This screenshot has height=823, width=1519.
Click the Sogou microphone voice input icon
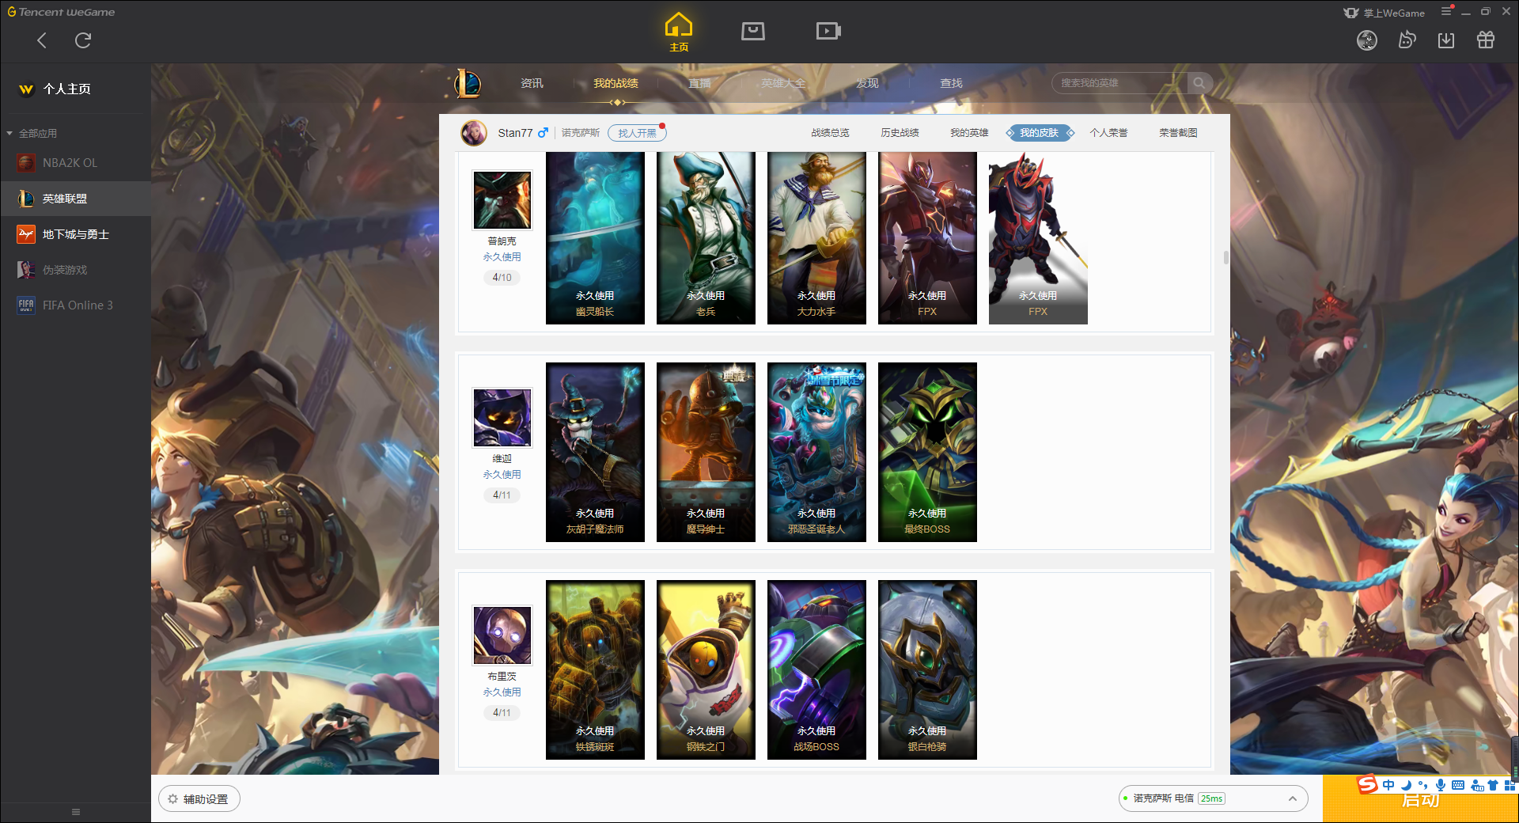pos(1441,785)
